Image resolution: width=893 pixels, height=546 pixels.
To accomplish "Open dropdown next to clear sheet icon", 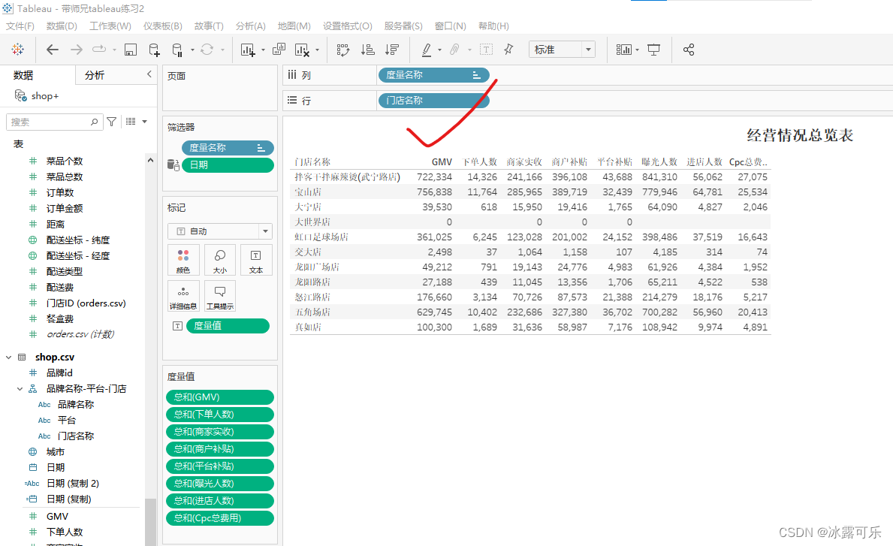I will coord(317,50).
